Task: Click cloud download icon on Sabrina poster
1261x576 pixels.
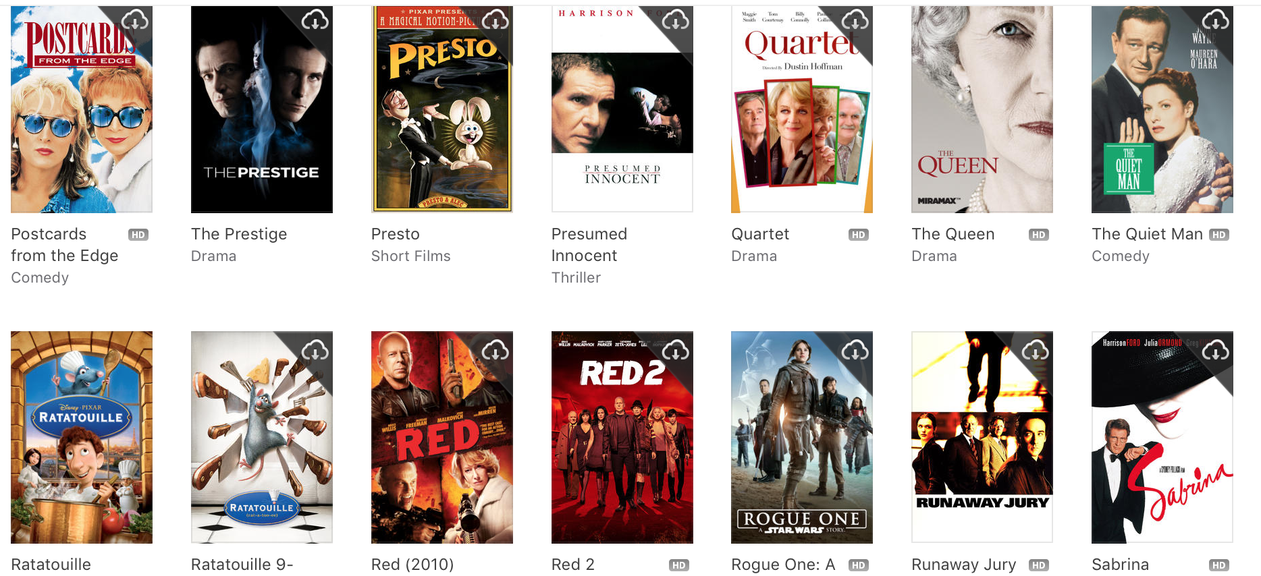Action: 1216,351
